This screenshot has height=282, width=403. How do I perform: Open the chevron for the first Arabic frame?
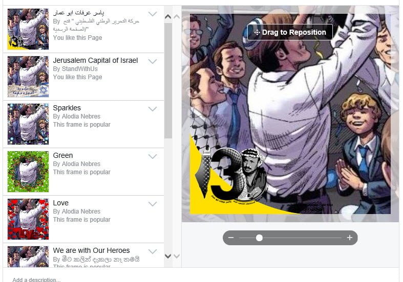153,14
